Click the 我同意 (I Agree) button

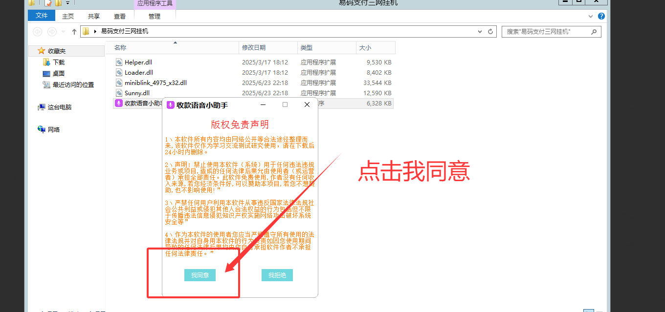[x=199, y=275]
